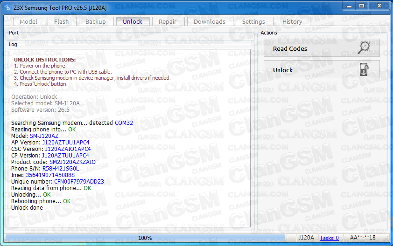
Task: Click the Unlock action button
Action: pos(322,69)
